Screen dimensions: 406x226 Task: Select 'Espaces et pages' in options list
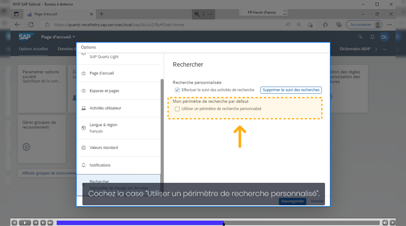tap(104, 91)
